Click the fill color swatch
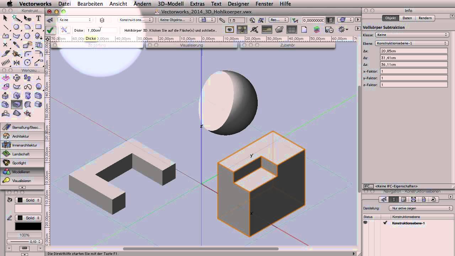The height and width of the screenshot is (256, 455). (28, 209)
